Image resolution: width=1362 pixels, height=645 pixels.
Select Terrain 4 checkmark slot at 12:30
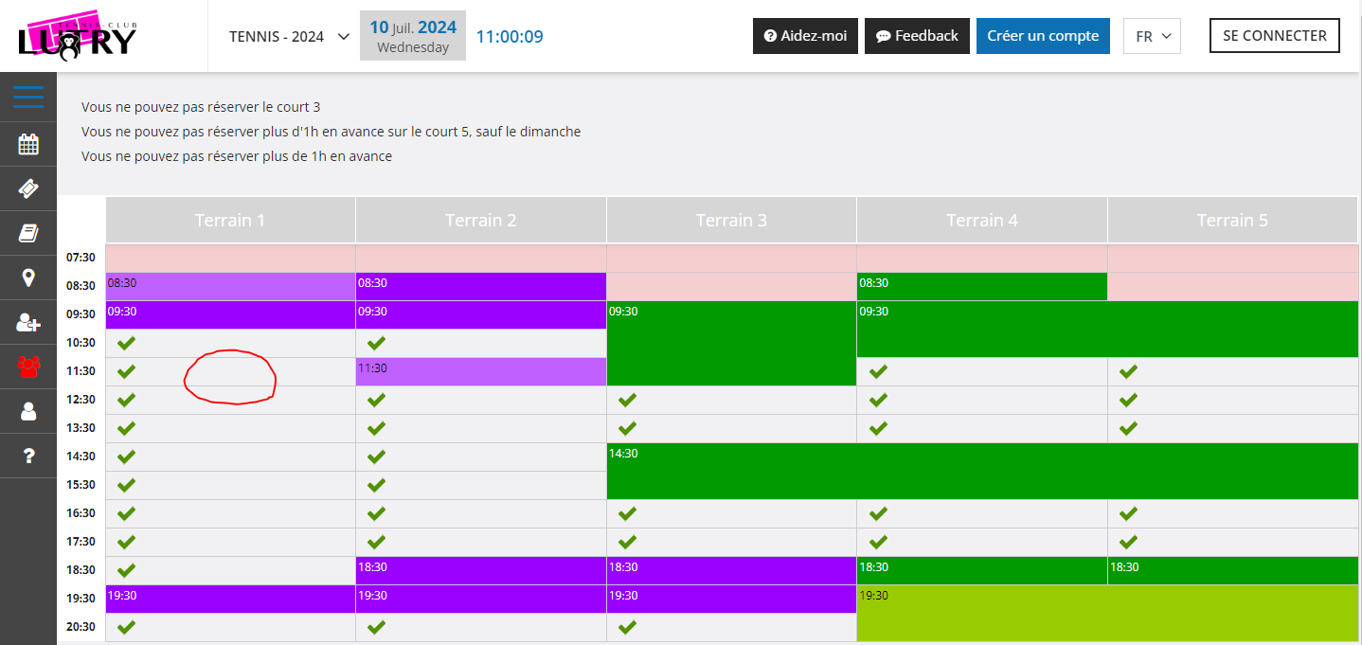pos(878,400)
